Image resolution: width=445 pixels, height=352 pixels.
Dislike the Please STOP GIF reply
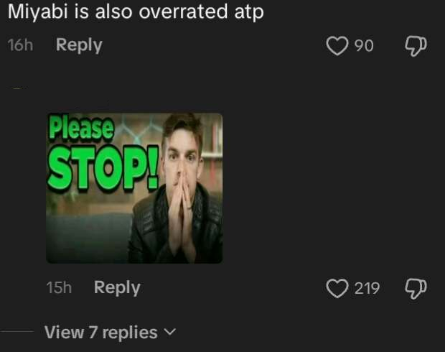point(416,289)
